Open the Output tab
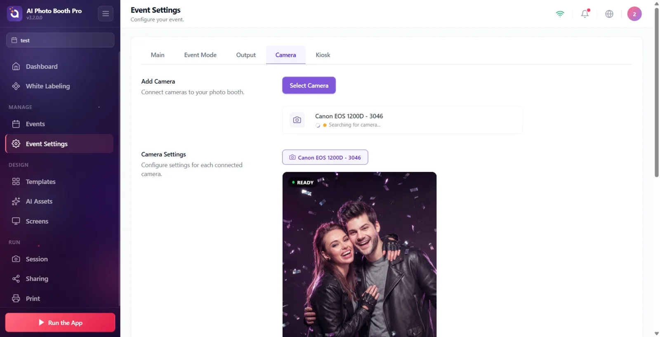Viewport: 660px width, 337px height. 246,55
